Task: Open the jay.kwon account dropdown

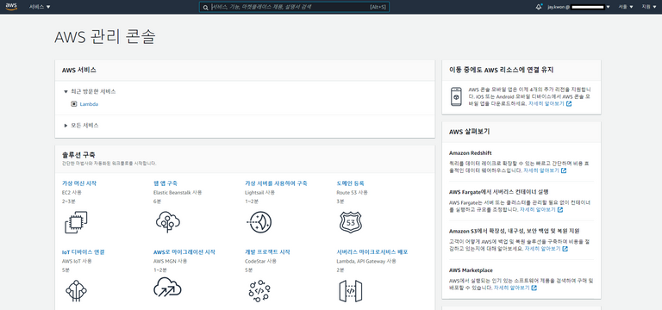Action: tap(578, 7)
